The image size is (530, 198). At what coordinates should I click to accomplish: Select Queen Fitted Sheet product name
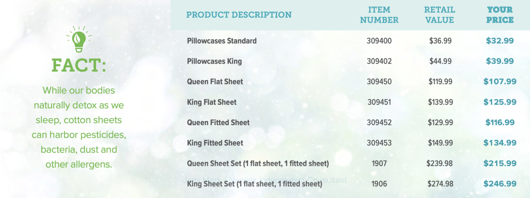[x=218, y=122]
